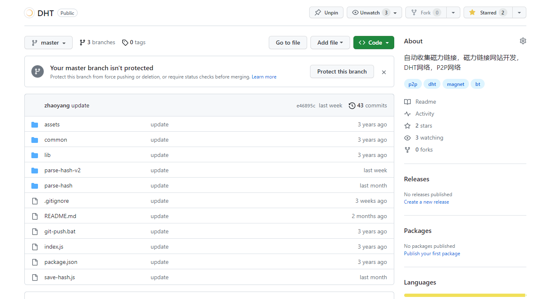Click the .gitignore file icon
Viewport: 554px width, 299px height.
pyautogui.click(x=35, y=201)
